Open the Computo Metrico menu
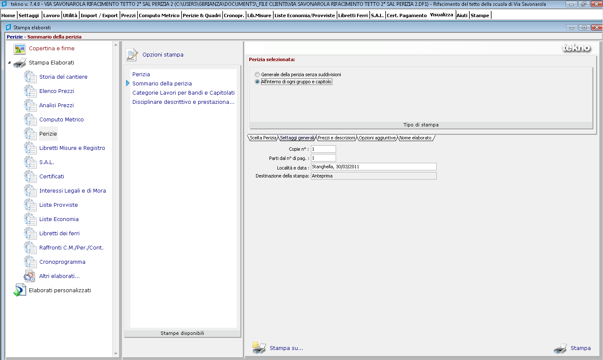 pyautogui.click(x=159, y=15)
